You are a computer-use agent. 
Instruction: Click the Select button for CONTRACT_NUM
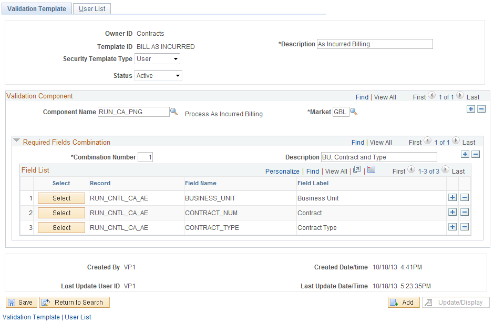click(x=61, y=213)
